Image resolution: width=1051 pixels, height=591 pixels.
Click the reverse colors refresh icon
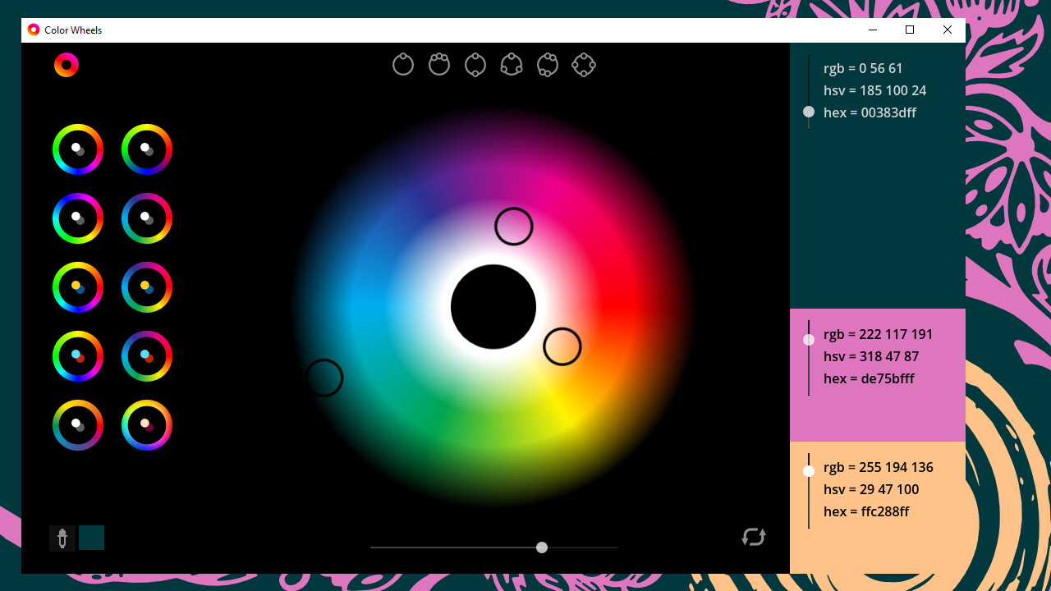click(754, 537)
